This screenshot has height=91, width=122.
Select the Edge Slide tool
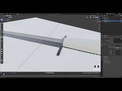click(x=2, y=56)
